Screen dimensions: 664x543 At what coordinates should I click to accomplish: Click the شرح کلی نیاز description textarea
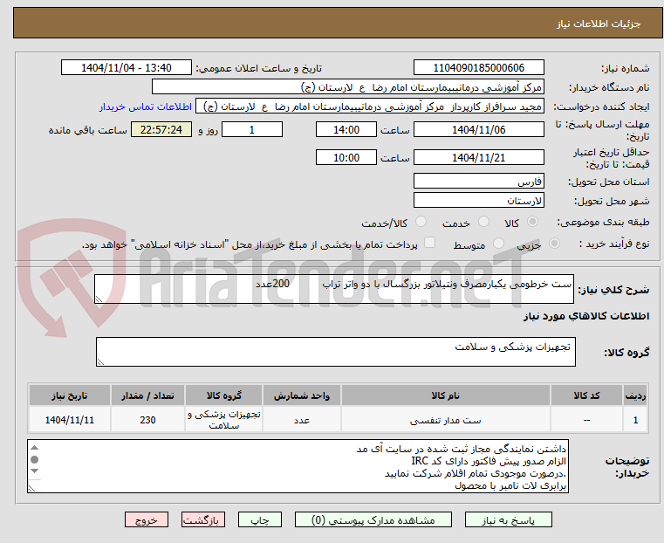333,289
